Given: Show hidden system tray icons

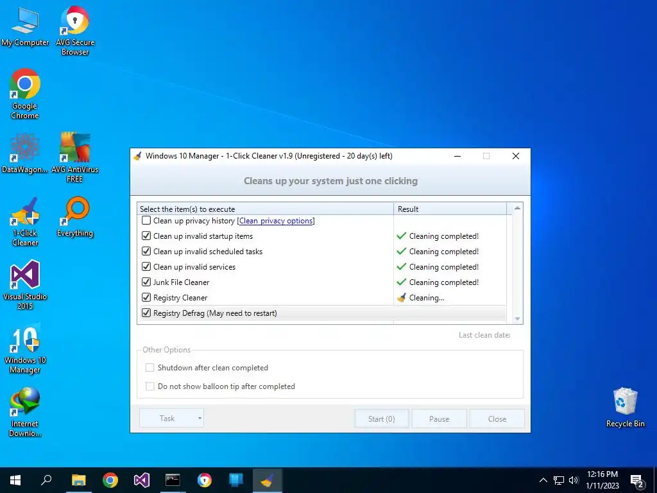Looking at the screenshot, I should click(x=543, y=480).
